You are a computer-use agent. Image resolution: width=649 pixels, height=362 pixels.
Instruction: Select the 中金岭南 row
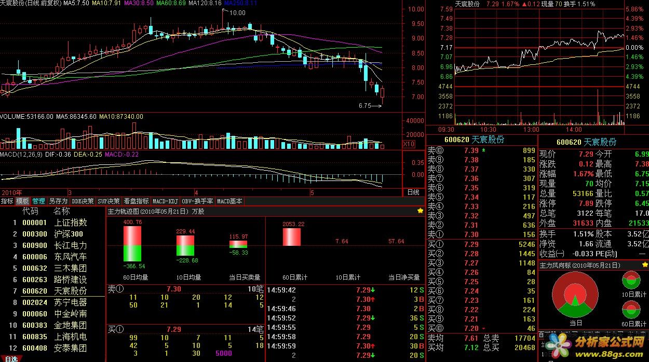pyautogui.click(x=52, y=314)
